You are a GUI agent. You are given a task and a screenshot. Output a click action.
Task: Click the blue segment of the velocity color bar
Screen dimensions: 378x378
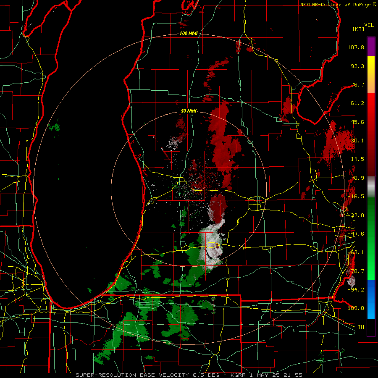click(x=371, y=299)
